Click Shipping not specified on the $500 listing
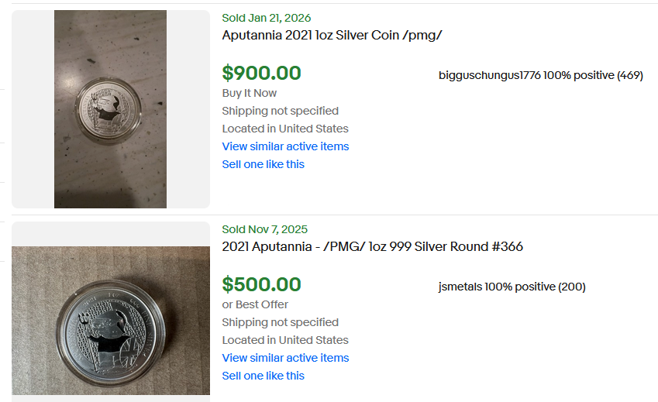 tap(280, 322)
